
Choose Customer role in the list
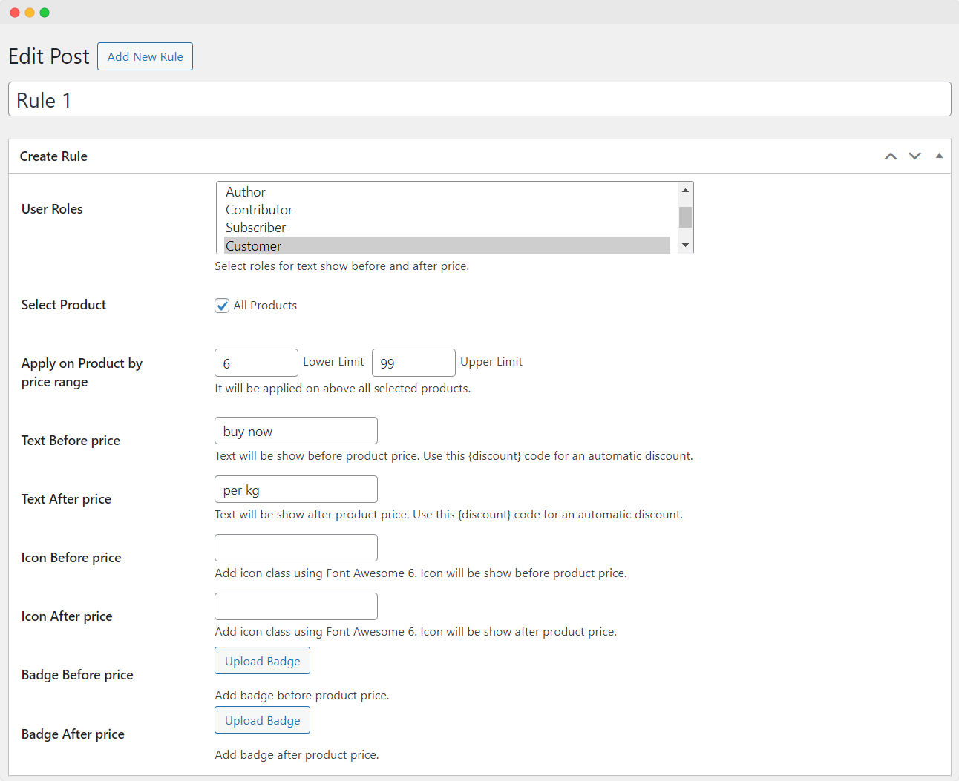tap(254, 245)
